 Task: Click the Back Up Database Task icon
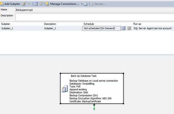coord(65,88)
